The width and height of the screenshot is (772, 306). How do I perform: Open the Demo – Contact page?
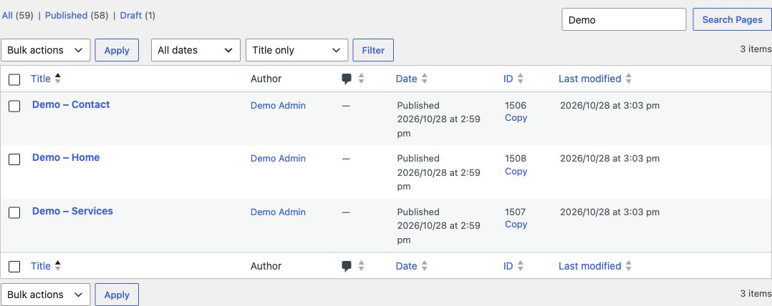pyautogui.click(x=71, y=104)
